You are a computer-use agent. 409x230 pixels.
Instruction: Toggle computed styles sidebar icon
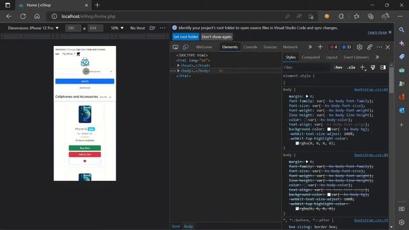(x=383, y=68)
